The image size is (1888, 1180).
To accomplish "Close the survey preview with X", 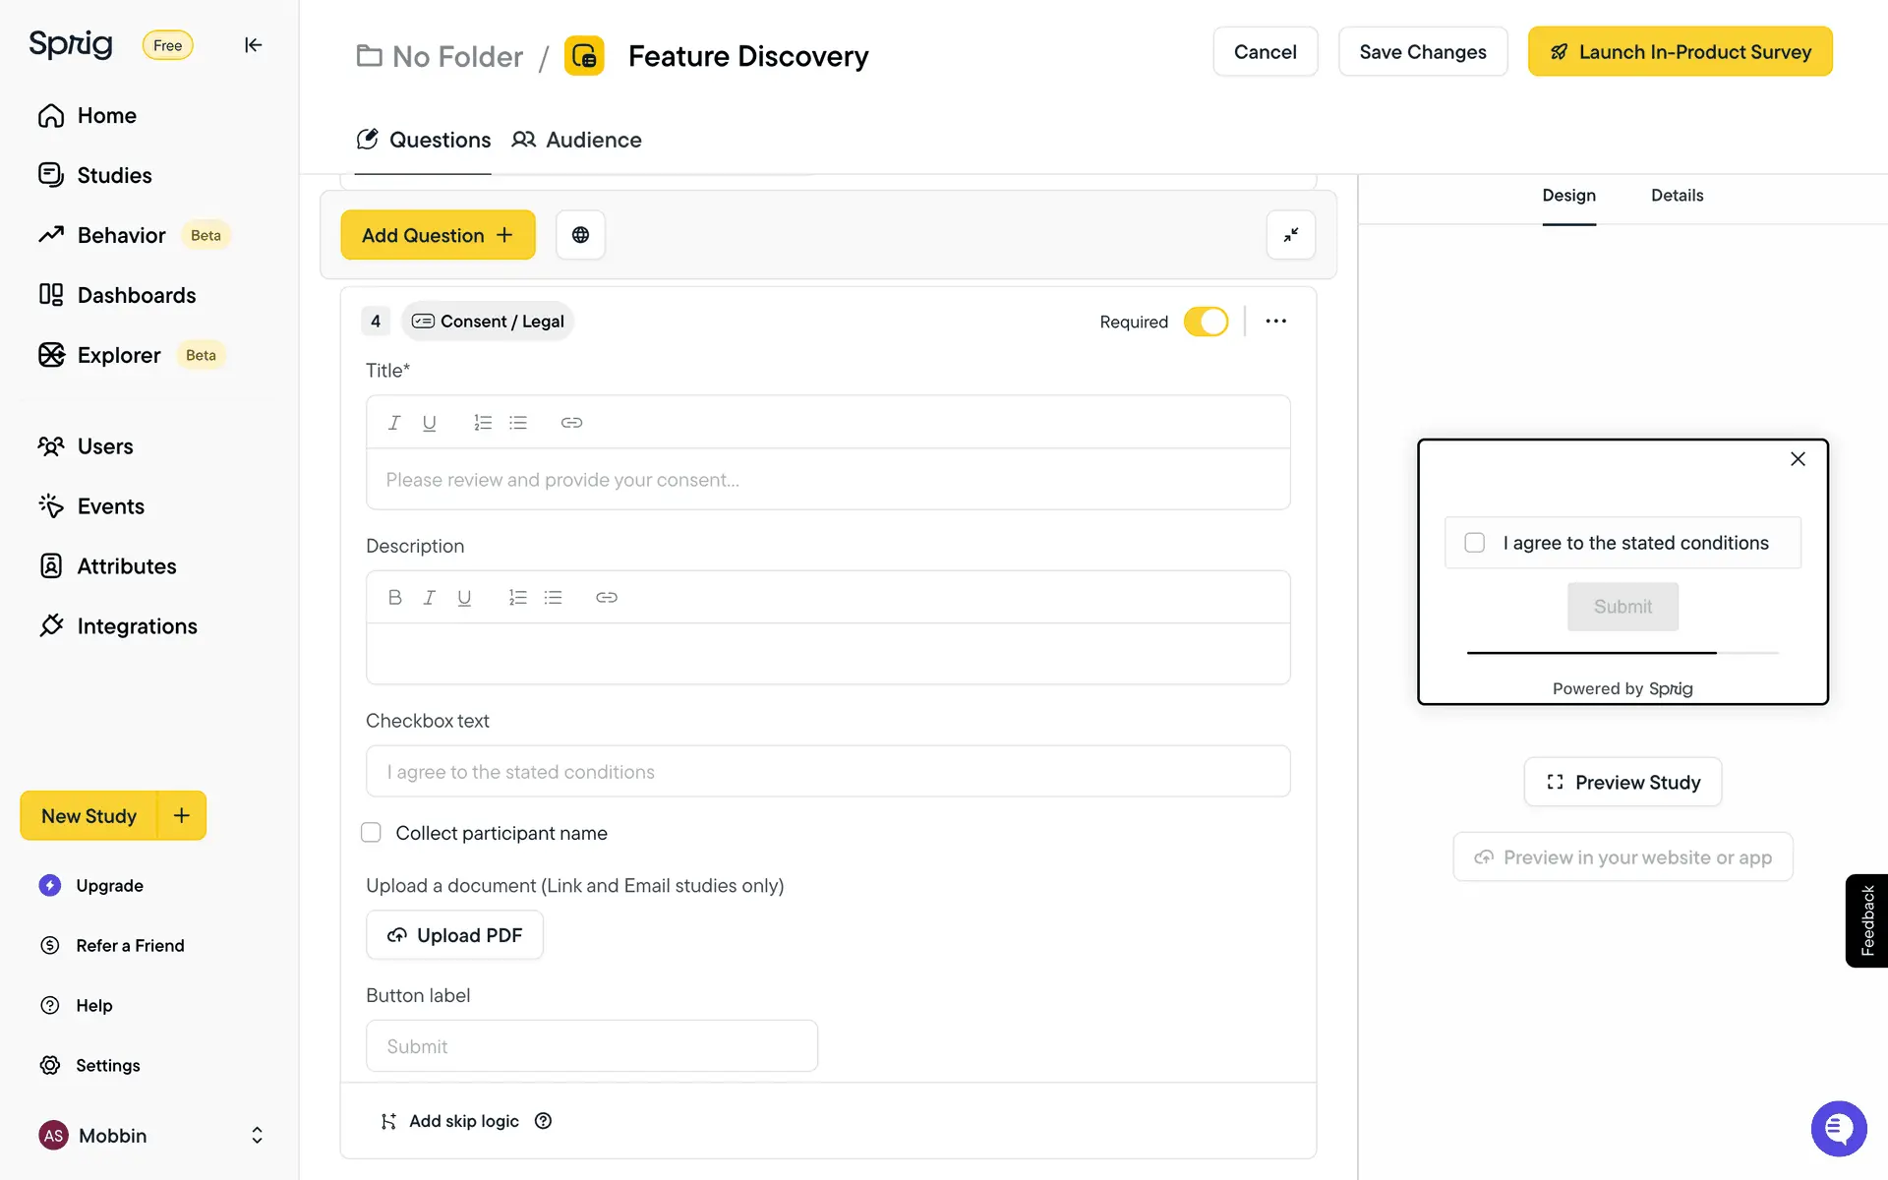I will [x=1798, y=459].
